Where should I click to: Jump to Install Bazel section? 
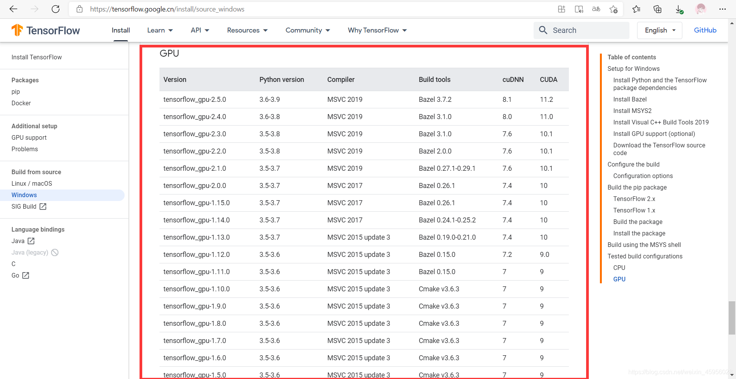click(x=630, y=99)
